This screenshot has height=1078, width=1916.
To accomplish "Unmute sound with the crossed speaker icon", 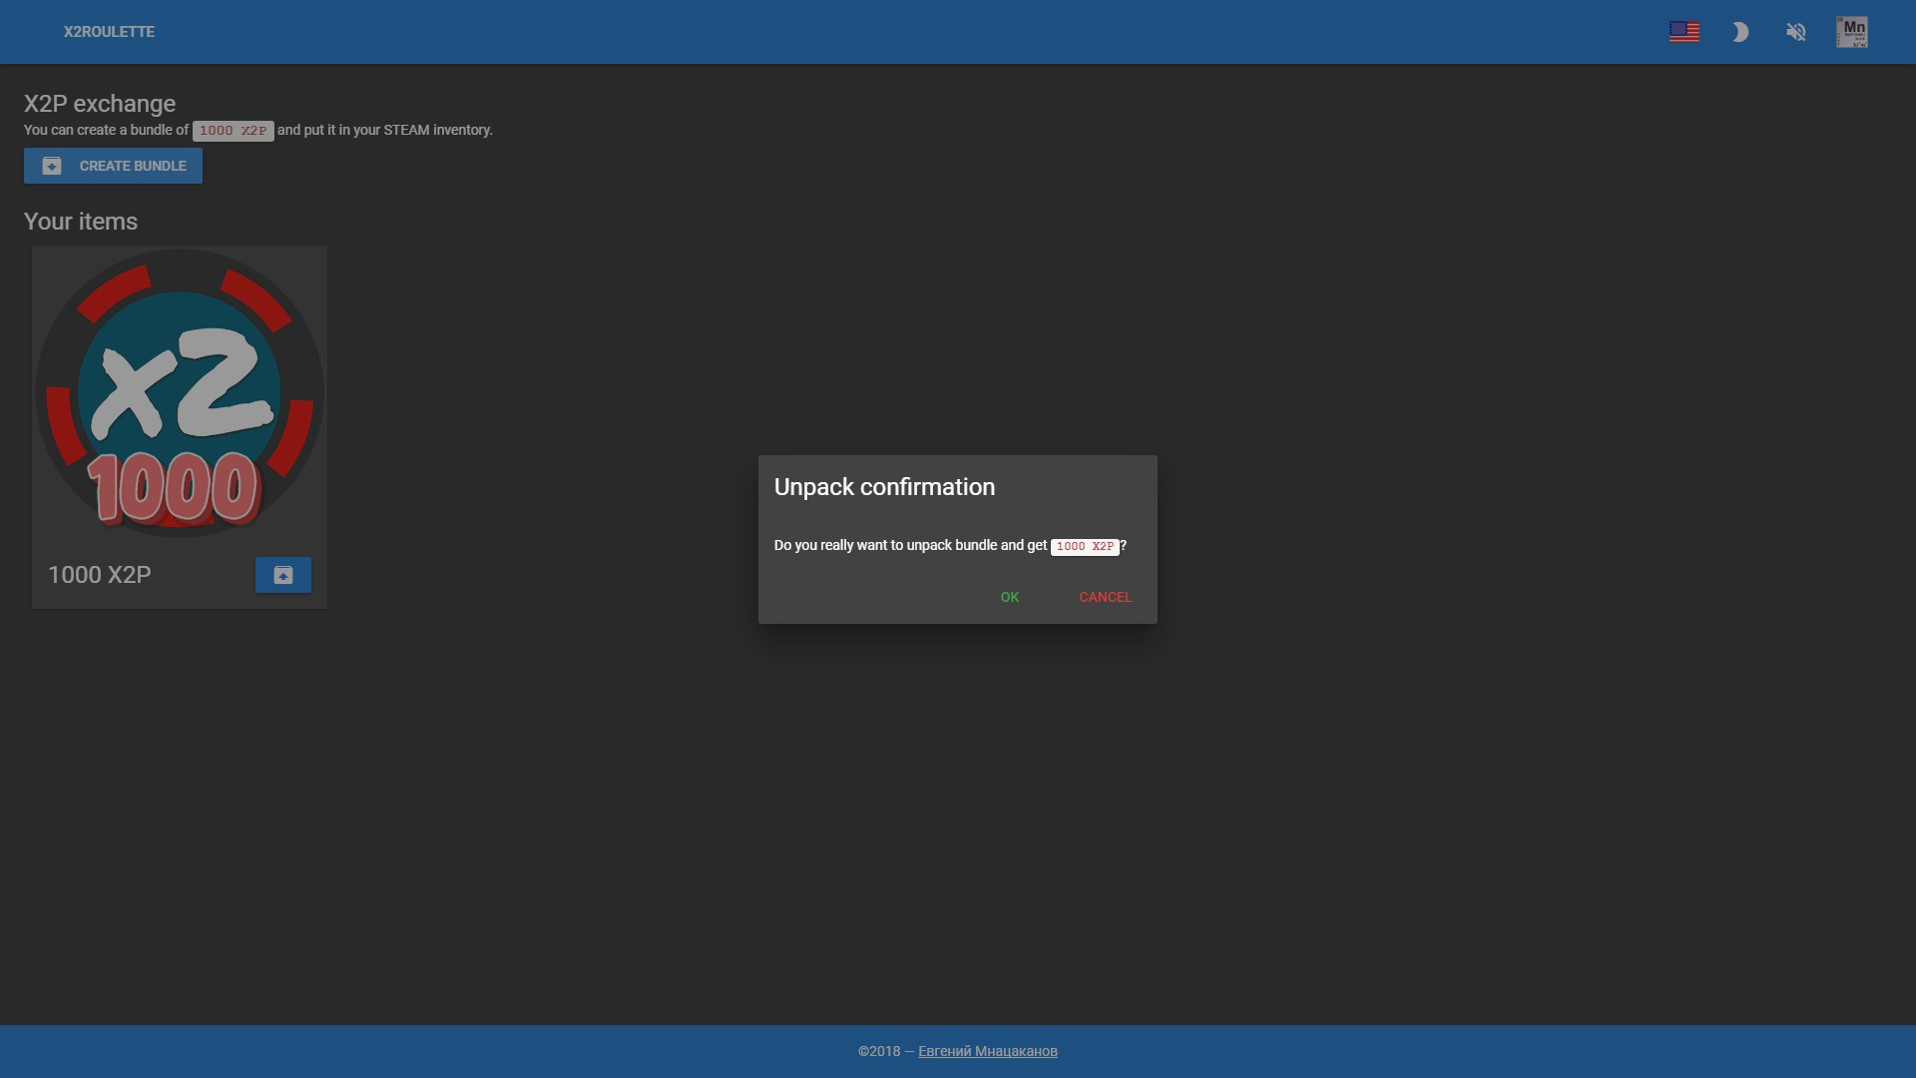I will tap(1795, 32).
